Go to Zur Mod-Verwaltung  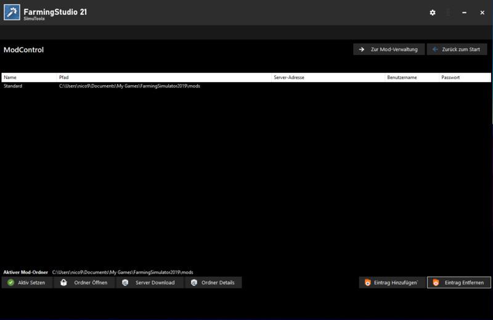click(x=389, y=49)
